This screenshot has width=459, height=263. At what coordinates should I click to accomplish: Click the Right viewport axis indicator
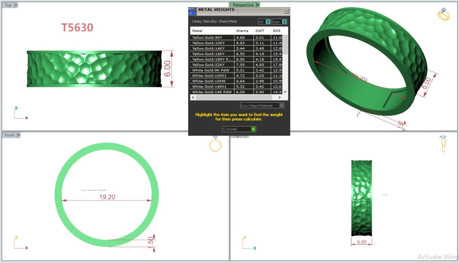click(x=249, y=243)
